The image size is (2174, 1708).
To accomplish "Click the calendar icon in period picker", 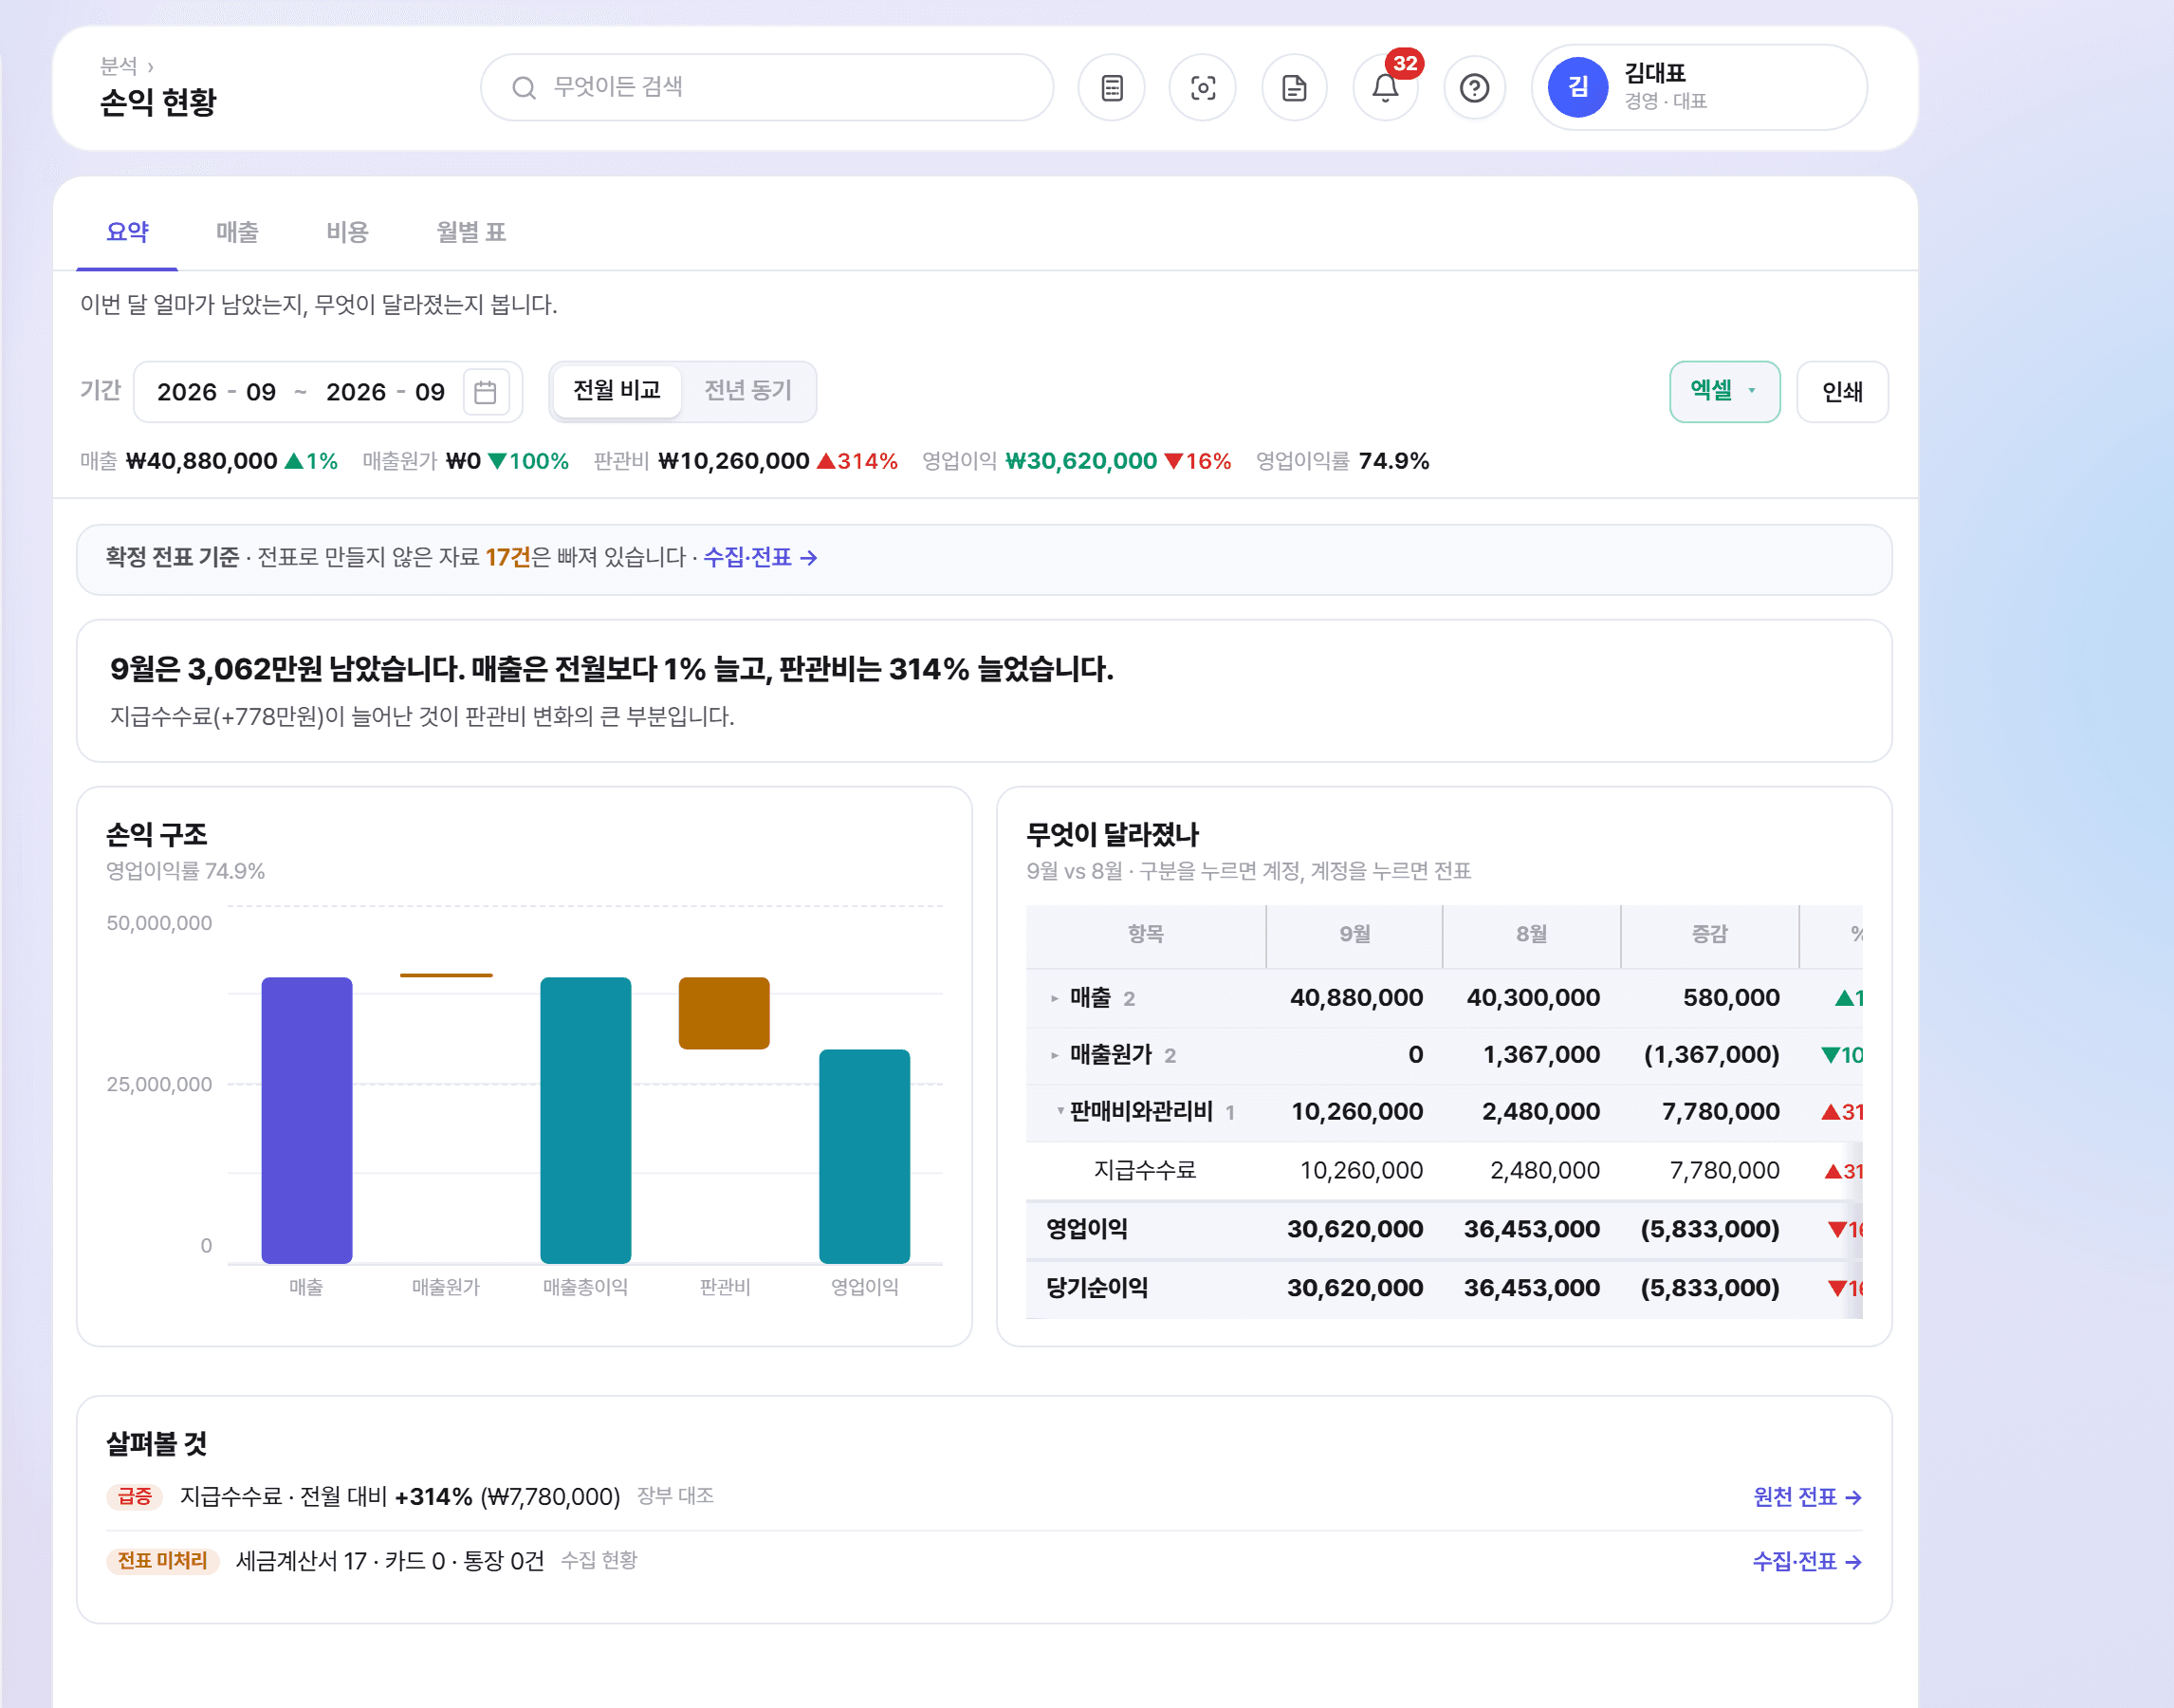I will (486, 392).
